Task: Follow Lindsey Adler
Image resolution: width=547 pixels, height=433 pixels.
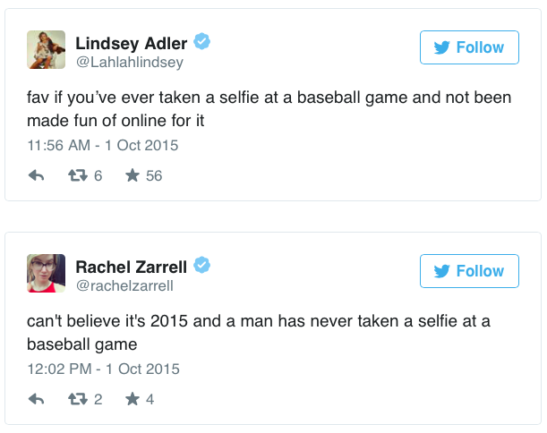Action: [x=469, y=47]
